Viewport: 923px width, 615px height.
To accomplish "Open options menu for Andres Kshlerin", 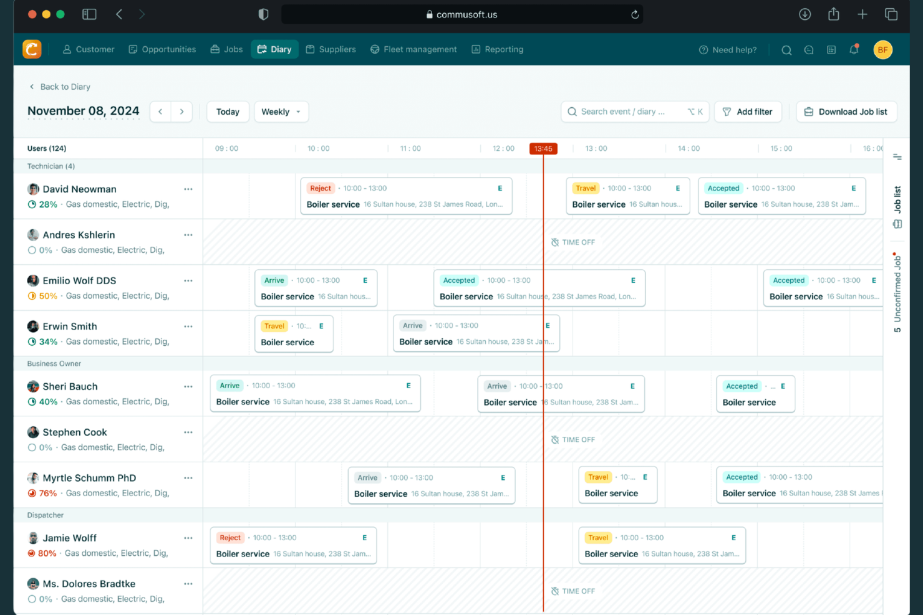I will coord(188,235).
